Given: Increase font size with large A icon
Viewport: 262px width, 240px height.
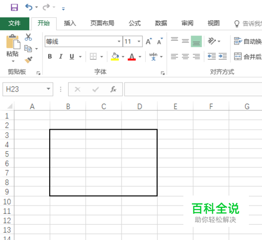Looking at the screenshot, I should click(x=149, y=41).
